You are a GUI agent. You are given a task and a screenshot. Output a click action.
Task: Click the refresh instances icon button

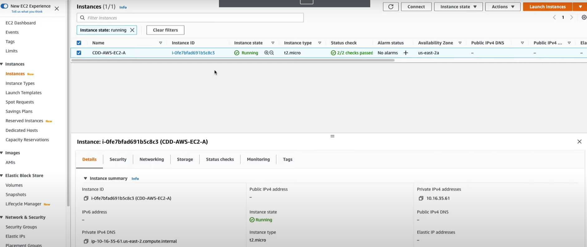click(391, 7)
